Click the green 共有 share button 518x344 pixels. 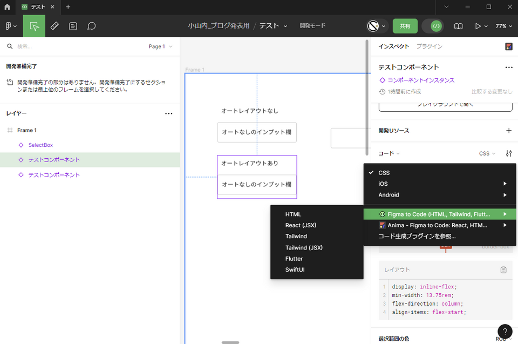point(405,26)
